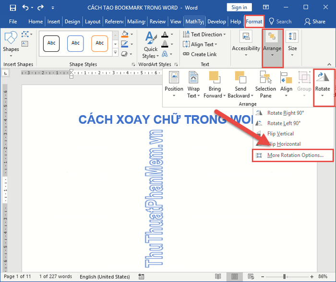Launch WordArt Styles dialog launcher
This screenshot has height=282, width=336.
(x=176, y=64)
